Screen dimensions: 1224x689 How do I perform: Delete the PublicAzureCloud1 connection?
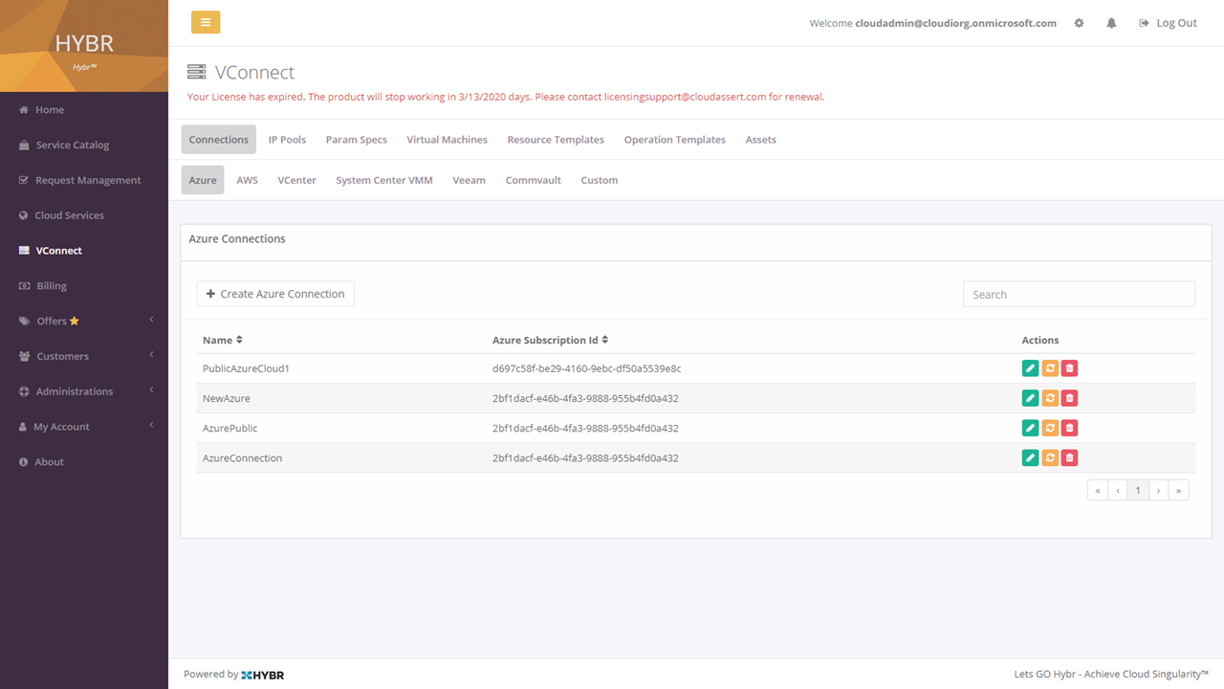point(1070,368)
